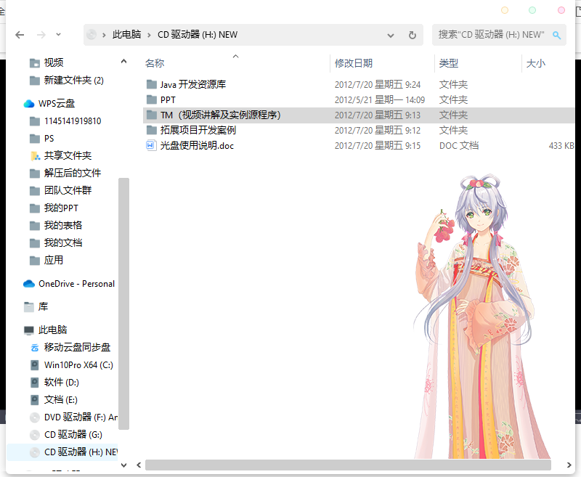Click the green window control circle
Image resolution: width=581 pixels, height=477 pixels.
point(532,10)
